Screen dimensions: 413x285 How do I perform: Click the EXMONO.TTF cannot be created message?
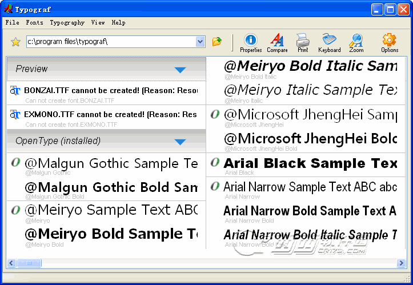pyautogui.click(x=110, y=114)
